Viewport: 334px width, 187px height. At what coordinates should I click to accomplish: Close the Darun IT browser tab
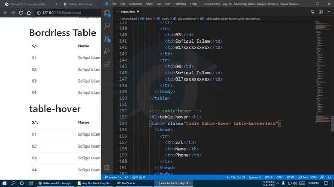57,4
